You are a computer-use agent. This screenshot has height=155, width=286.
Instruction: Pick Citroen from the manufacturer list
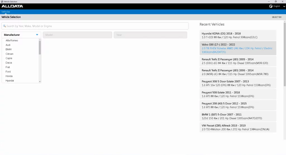tap(9, 54)
